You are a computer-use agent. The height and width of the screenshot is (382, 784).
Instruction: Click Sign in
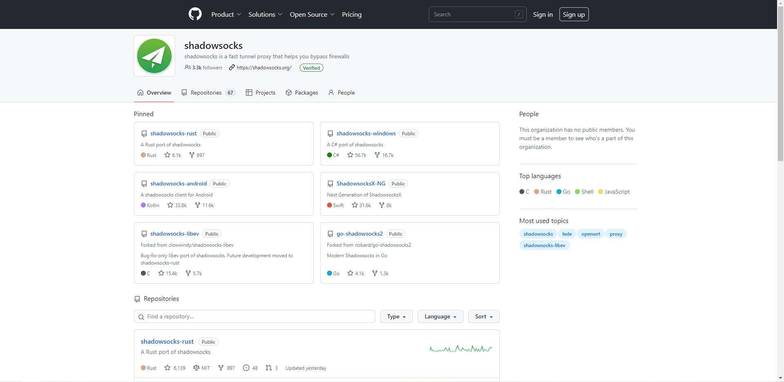tap(543, 14)
